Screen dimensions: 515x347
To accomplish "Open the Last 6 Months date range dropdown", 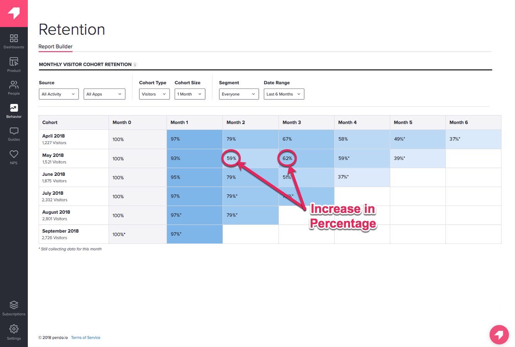I will coord(284,94).
